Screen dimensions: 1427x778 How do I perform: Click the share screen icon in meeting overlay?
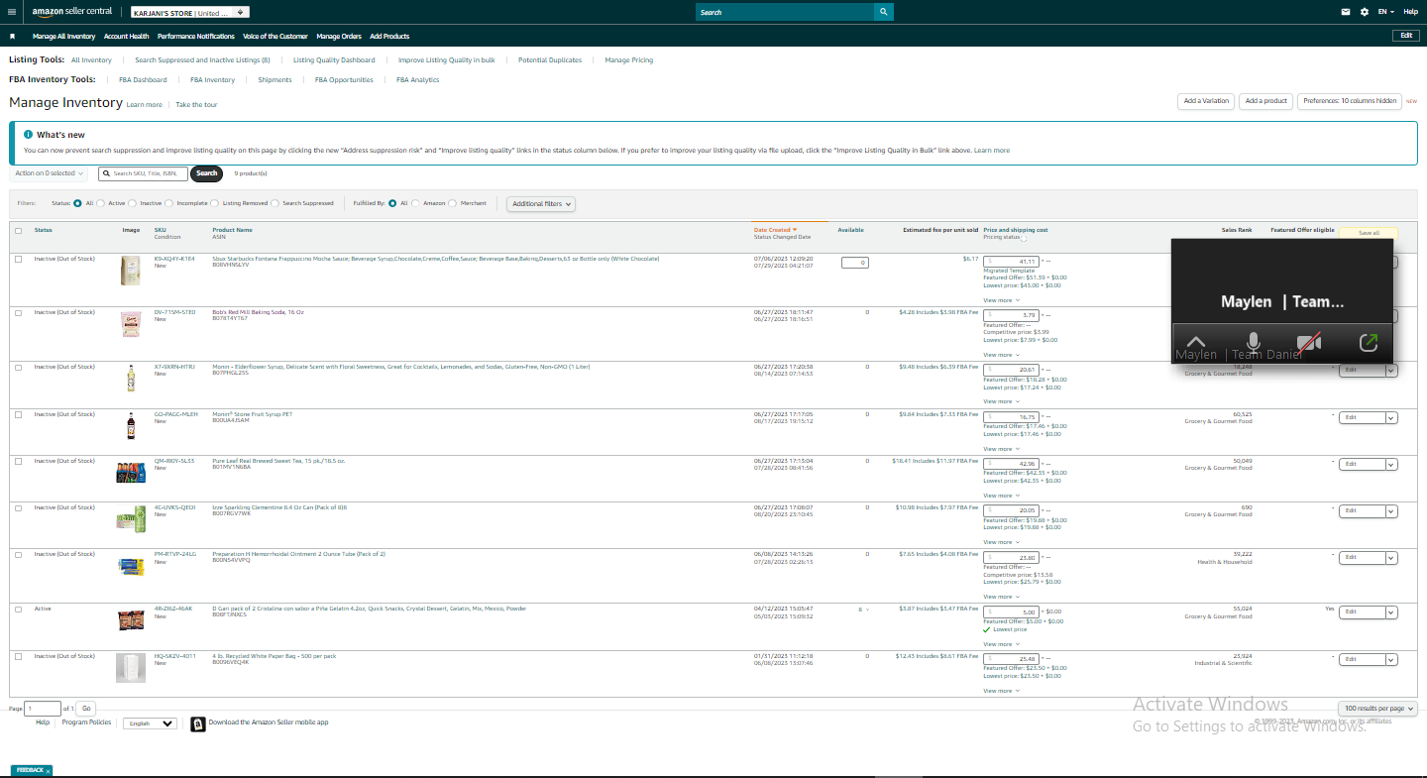(1369, 343)
